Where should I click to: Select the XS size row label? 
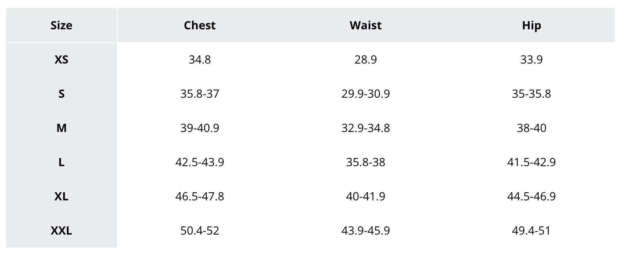(62, 60)
